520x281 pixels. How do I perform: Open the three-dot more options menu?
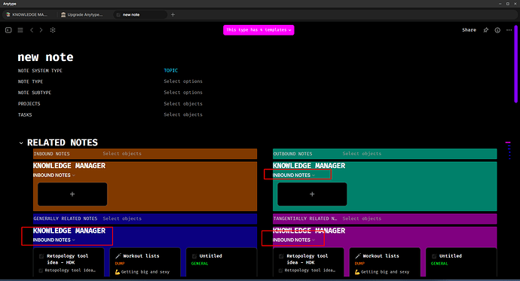(509, 30)
